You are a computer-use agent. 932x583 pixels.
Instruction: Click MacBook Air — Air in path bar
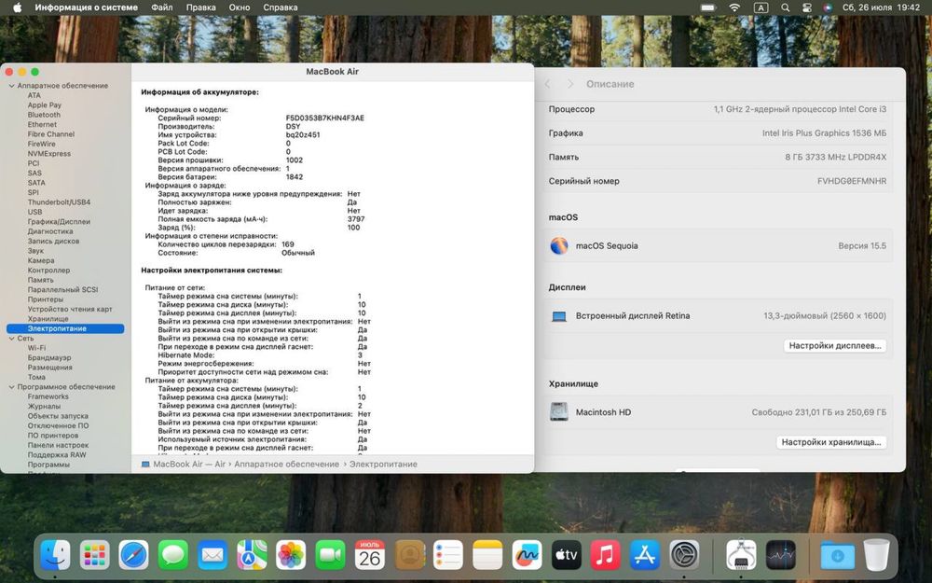(189, 464)
